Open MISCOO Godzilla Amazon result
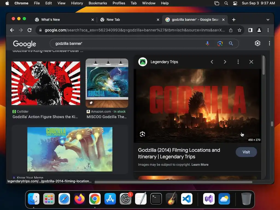Viewport: 280px width, 210px height. [107, 117]
